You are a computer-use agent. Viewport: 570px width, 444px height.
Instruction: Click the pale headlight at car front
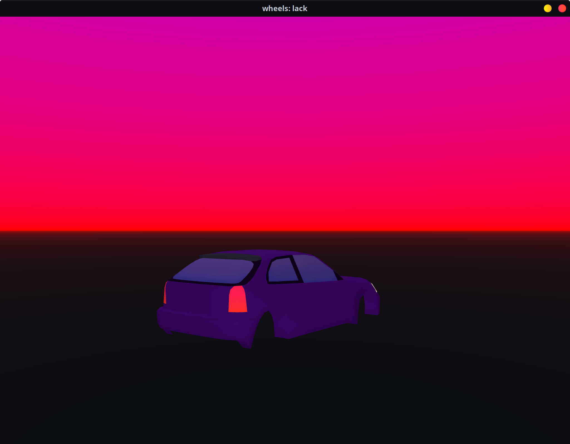point(374,287)
